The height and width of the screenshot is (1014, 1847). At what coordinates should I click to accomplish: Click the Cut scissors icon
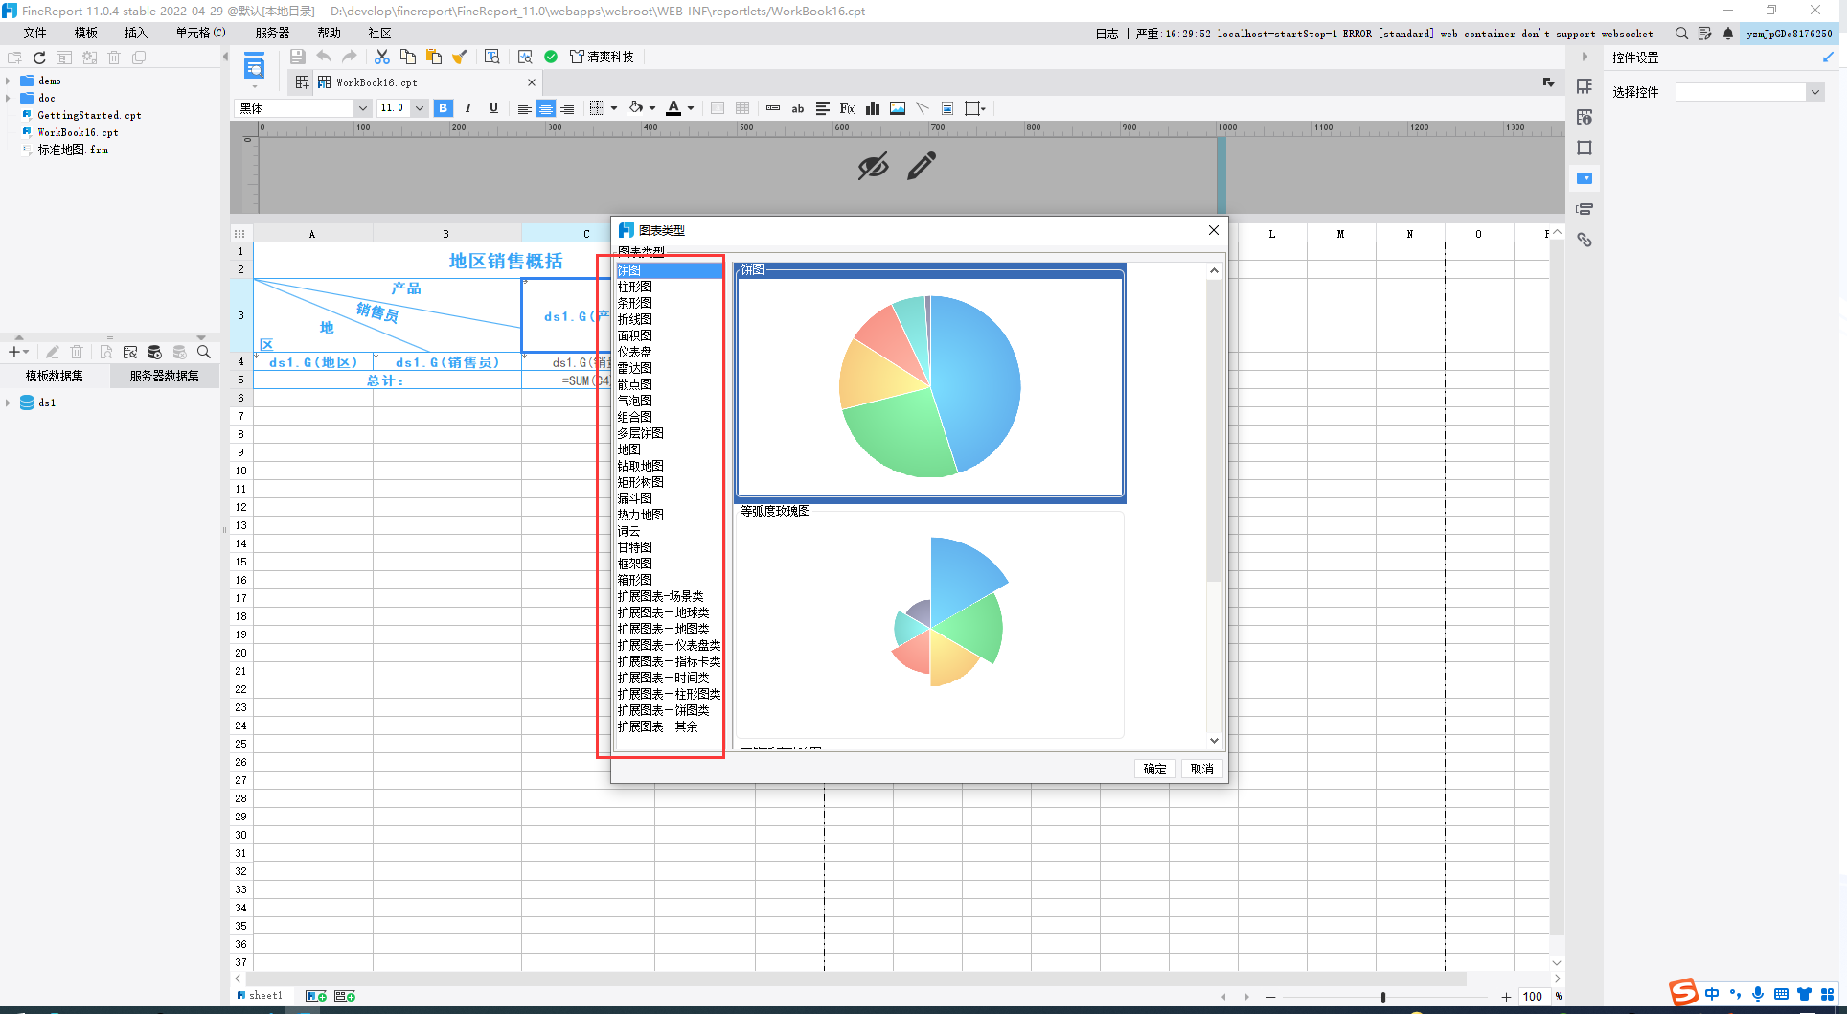(382, 57)
